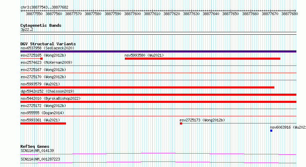Click the esv2725172 (Wong2012b) label
The image size is (306, 167).
pyautogui.click(x=43, y=106)
